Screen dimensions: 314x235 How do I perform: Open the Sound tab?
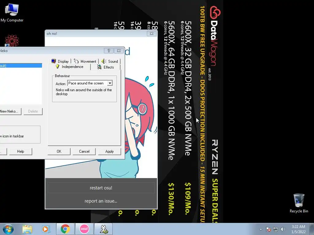click(109, 61)
